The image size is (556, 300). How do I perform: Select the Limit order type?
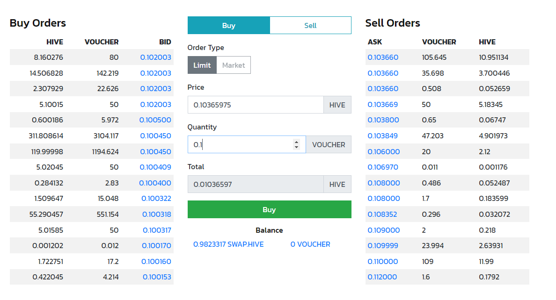[202, 65]
